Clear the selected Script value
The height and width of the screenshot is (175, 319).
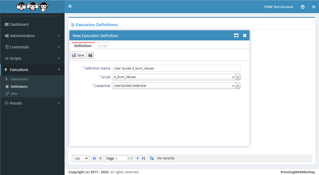pos(233,77)
